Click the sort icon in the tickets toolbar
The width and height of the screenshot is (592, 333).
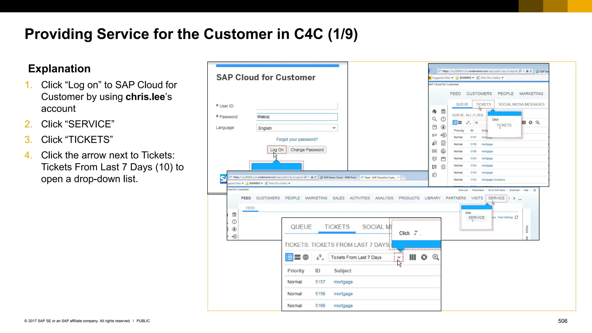[x=320, y=257]
